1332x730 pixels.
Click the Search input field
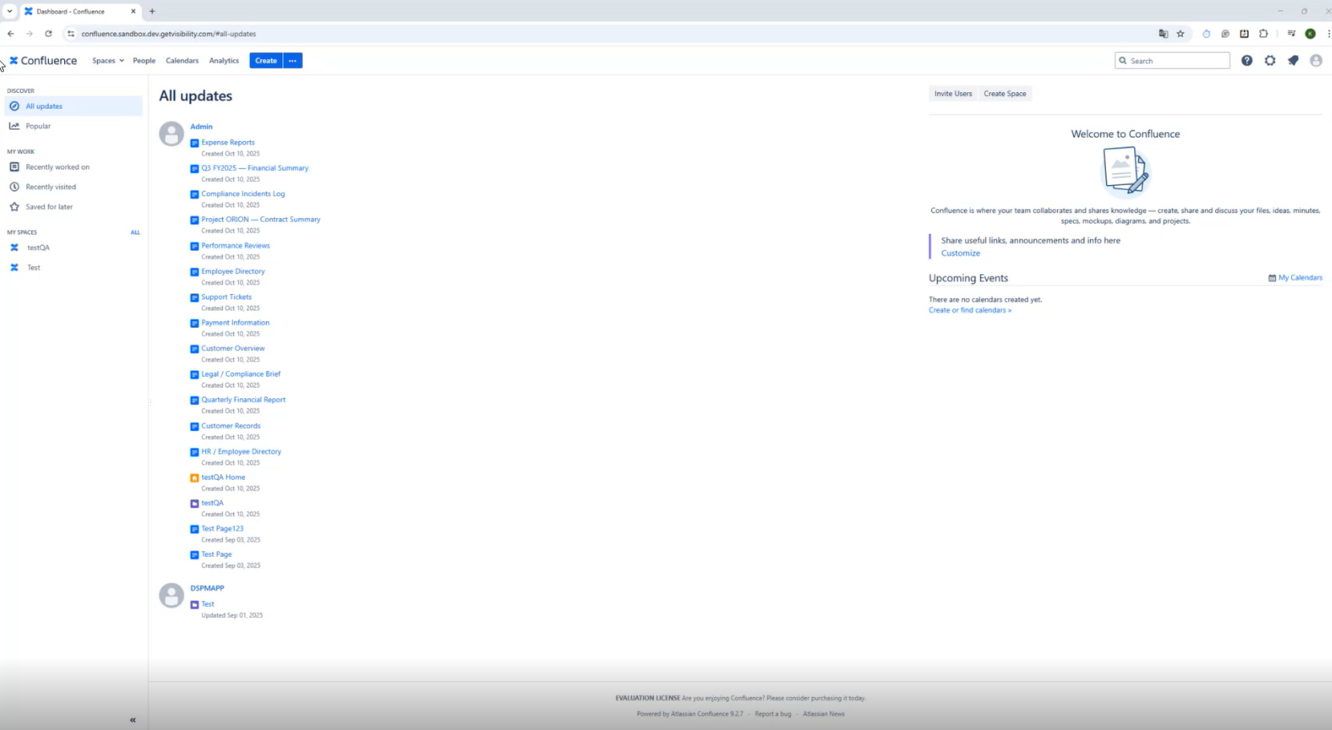[1177, 61]
